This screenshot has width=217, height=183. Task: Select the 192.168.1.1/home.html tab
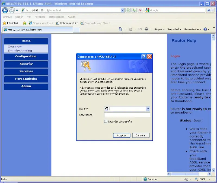[x=38, y=30]
